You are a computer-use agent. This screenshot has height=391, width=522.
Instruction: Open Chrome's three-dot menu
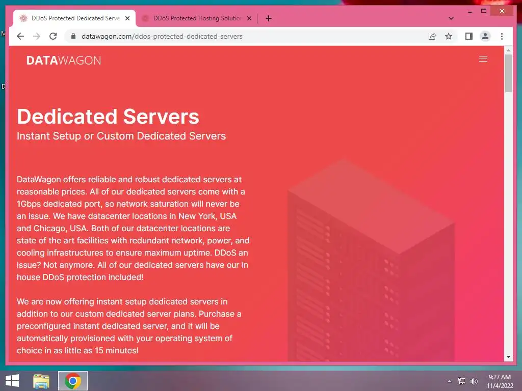tap(502, 36)
